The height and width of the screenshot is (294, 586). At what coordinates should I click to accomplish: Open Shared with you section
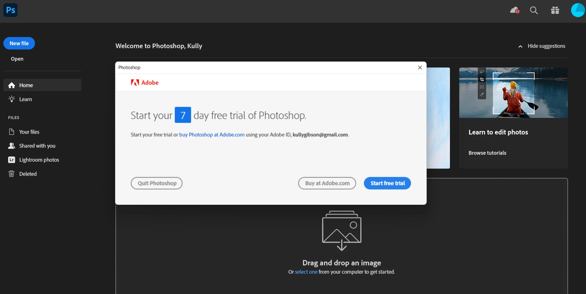[x=37, y=146]
